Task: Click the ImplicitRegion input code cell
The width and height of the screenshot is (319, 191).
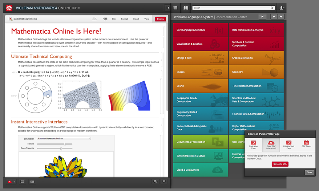Action: (54, 74)
